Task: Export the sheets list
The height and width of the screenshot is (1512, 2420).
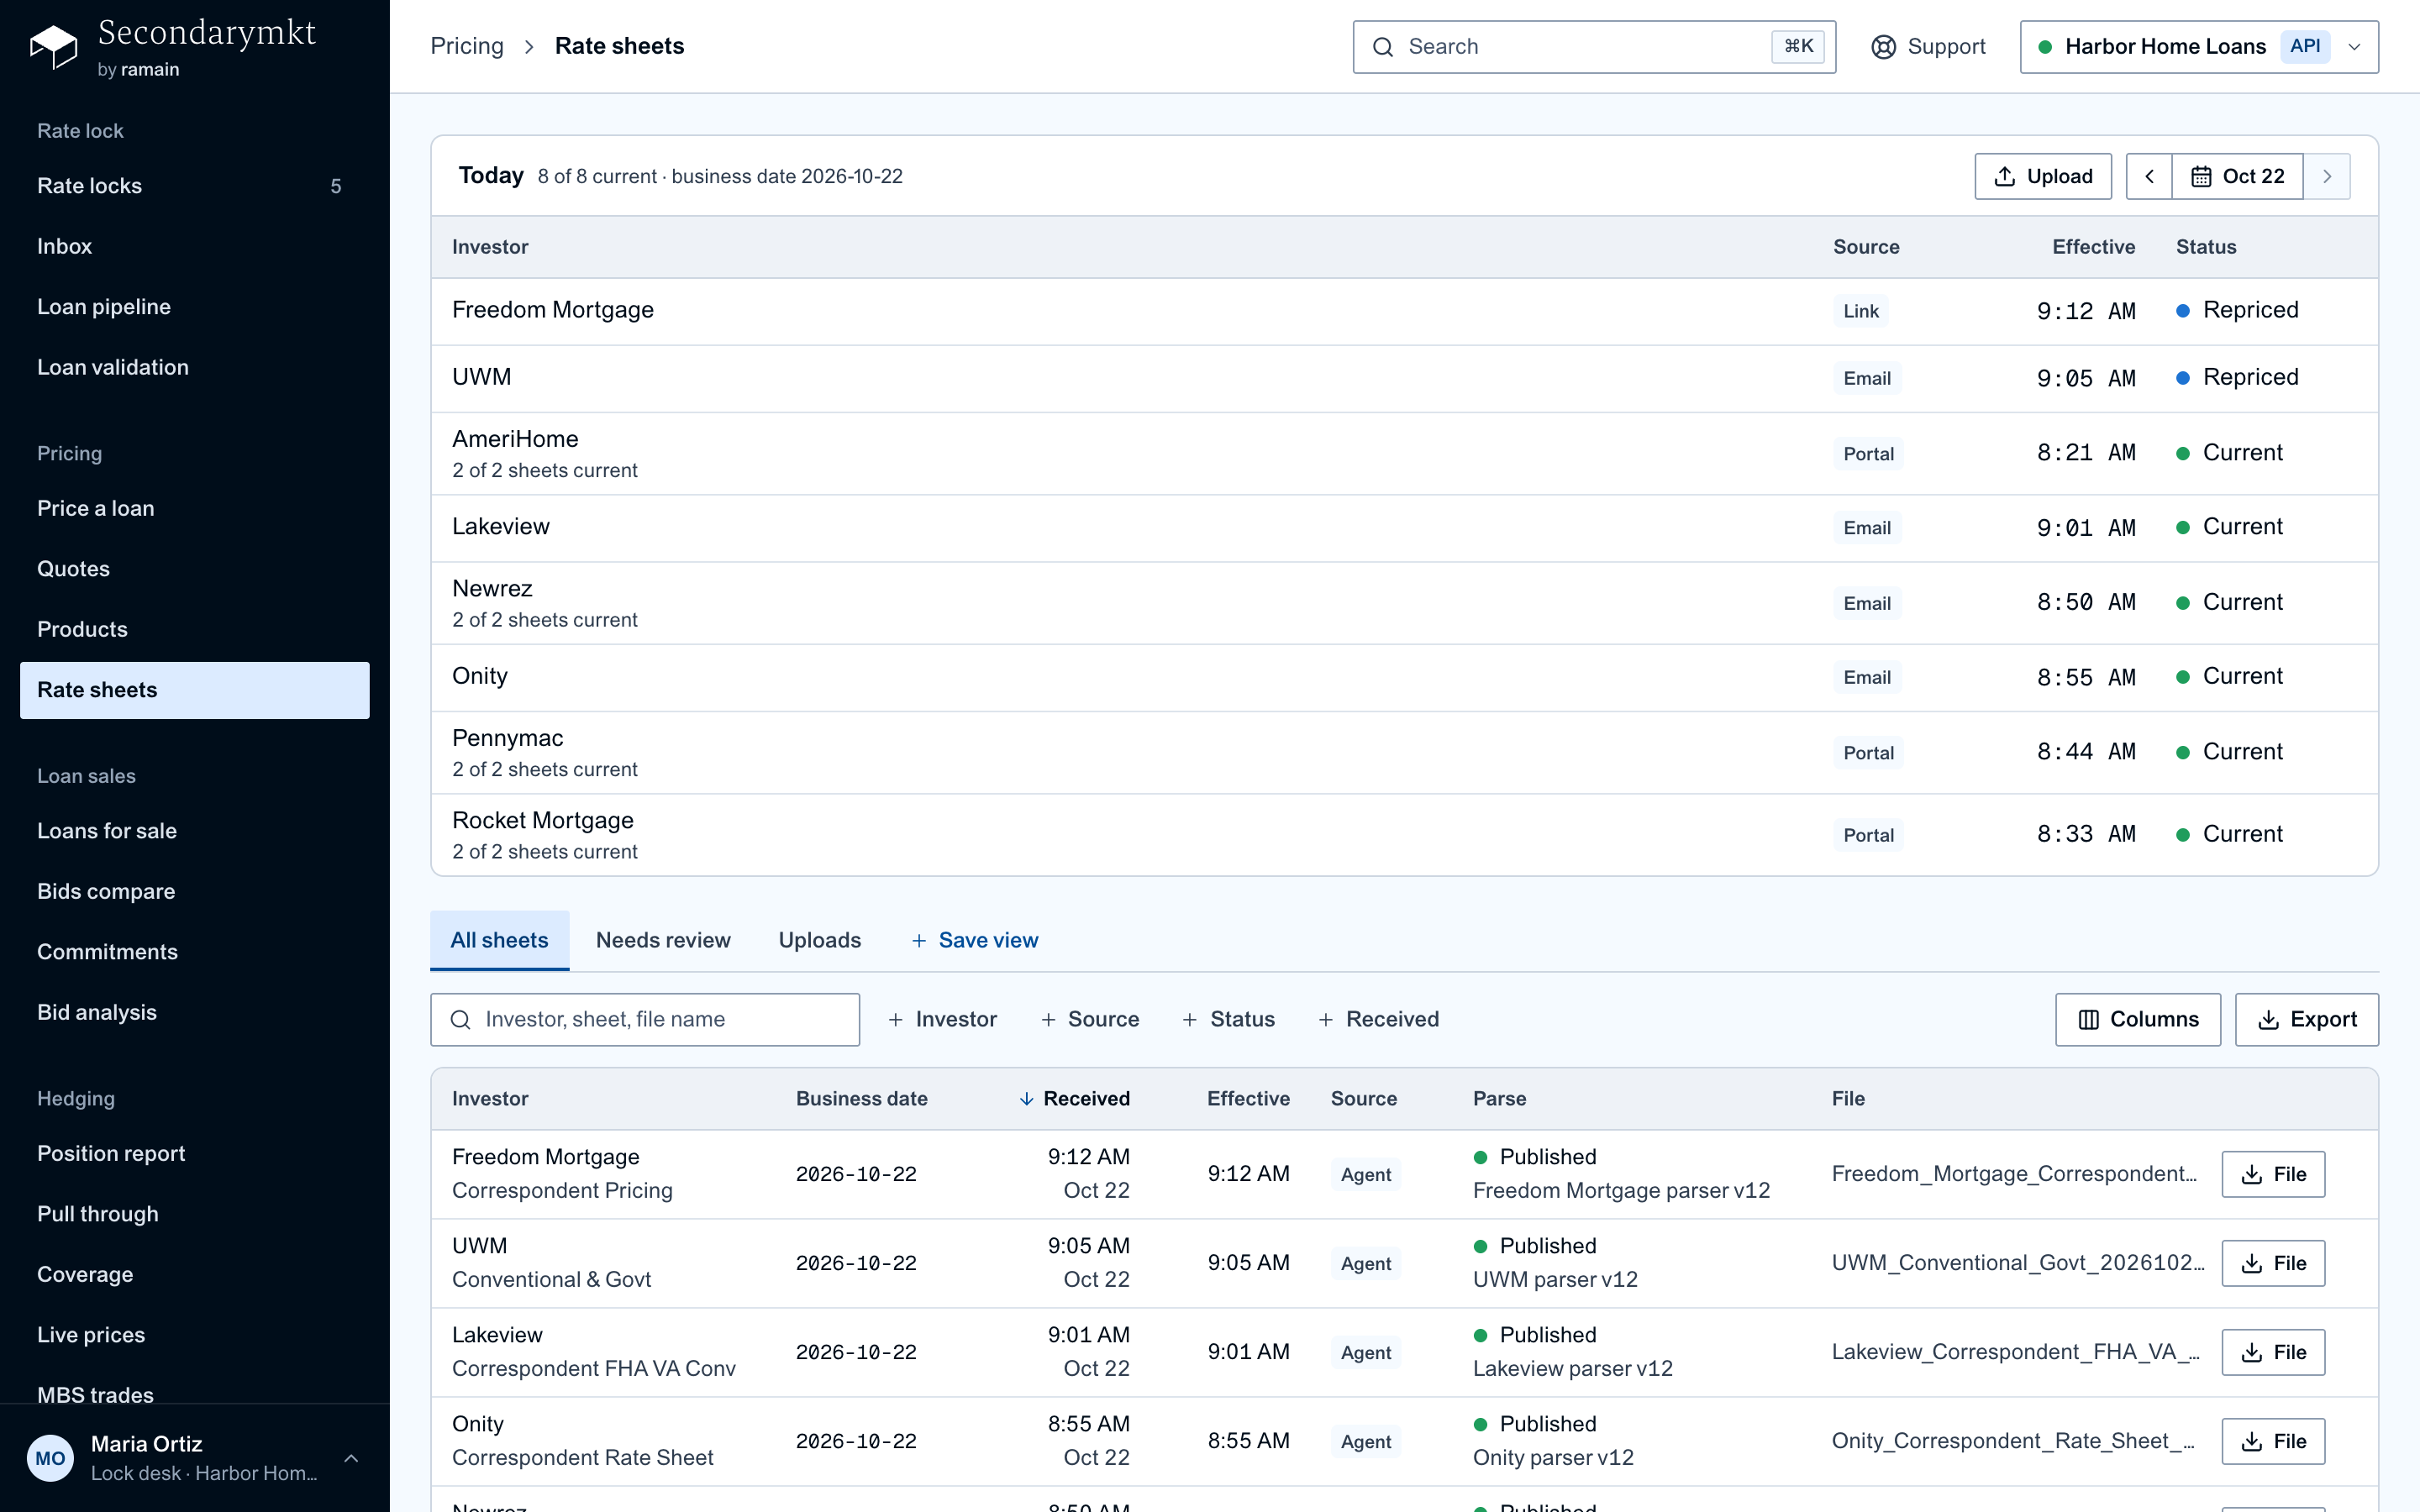Action: pos(2307,1019)
